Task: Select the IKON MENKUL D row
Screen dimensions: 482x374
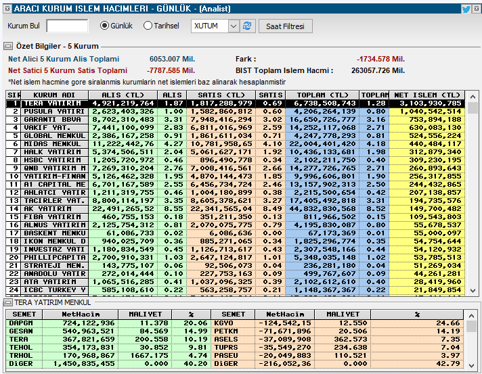Action: (235, 241)
